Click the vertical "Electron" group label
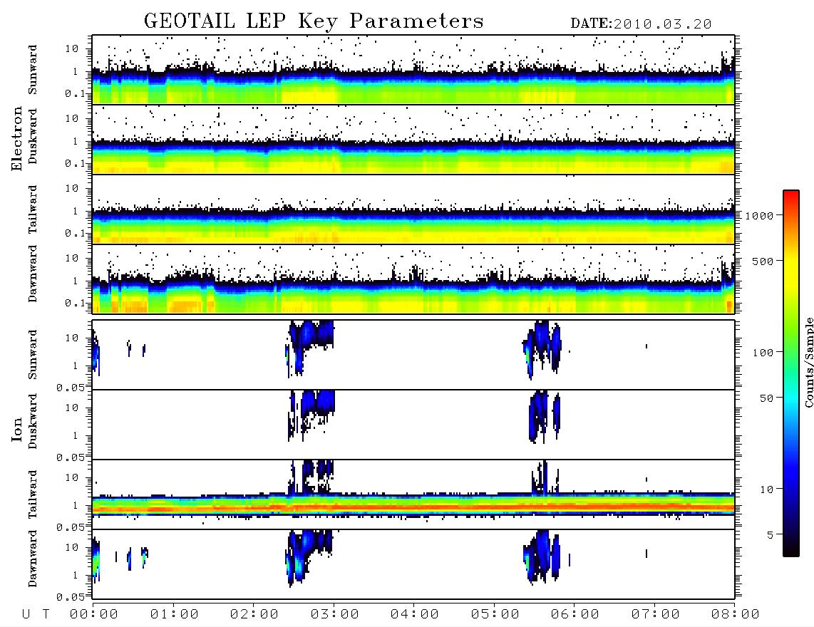This screenshot has height=627, width=814. coord(16,138)
